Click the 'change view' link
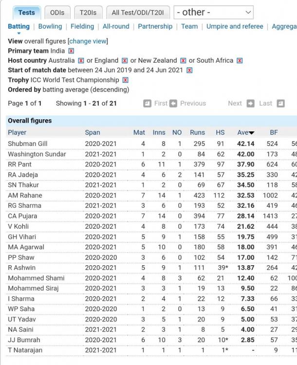Viewport: 297px width, 365px height. point(88,41)
